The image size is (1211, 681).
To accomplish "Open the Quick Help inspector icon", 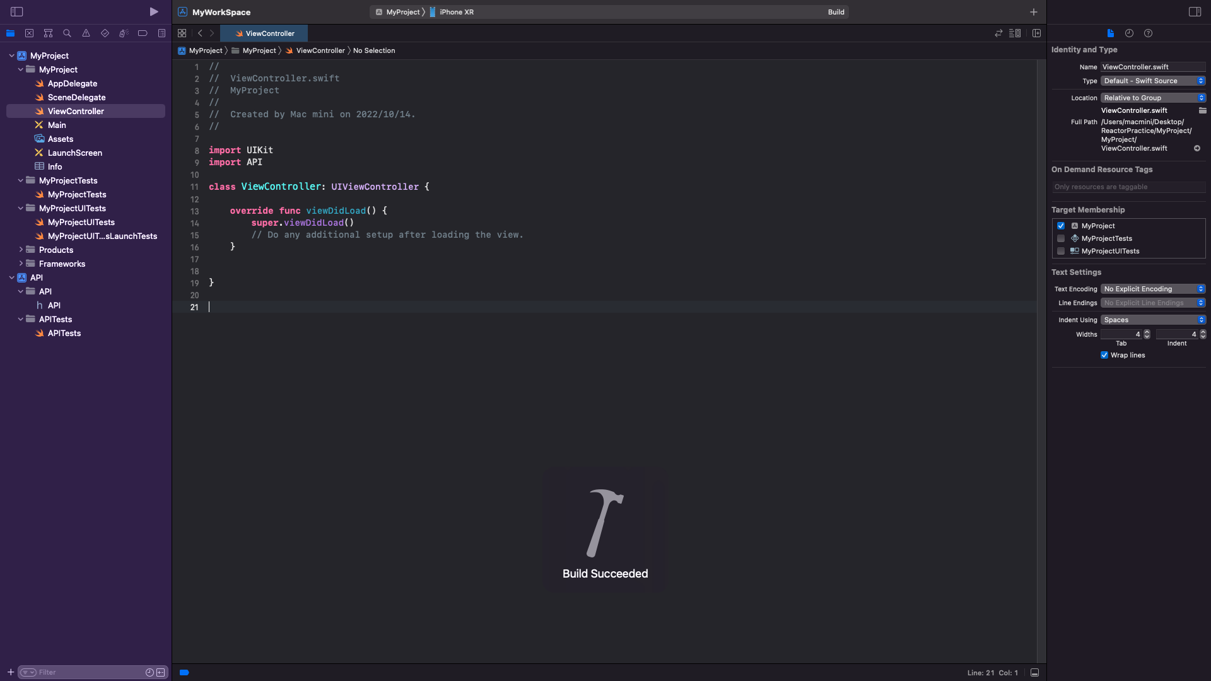I will [1148, 33].
